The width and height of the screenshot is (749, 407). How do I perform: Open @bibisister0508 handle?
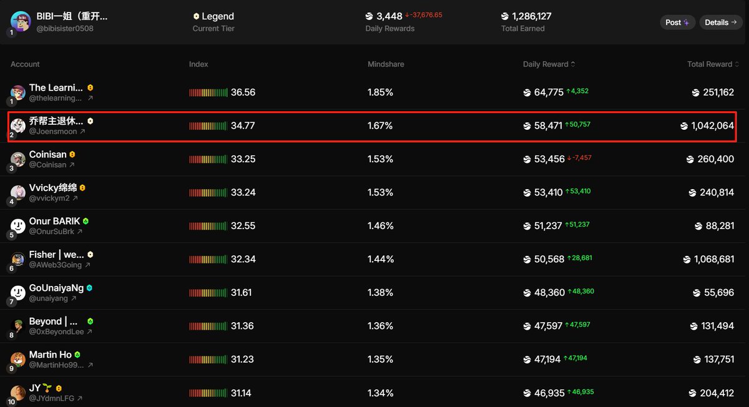(x=64, y=29)
